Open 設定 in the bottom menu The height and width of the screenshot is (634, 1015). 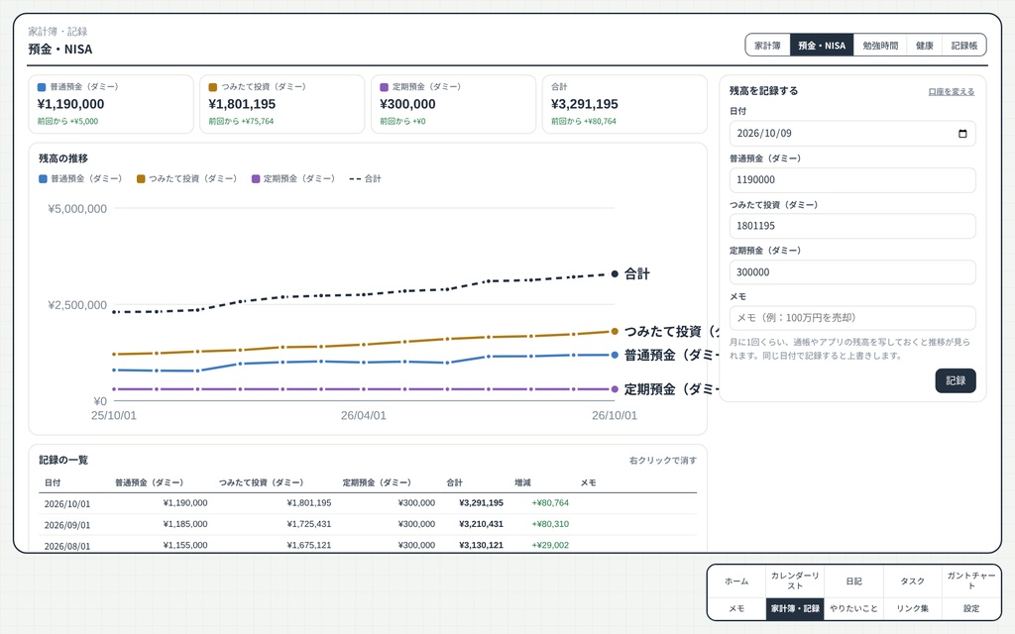click(971, 609)
